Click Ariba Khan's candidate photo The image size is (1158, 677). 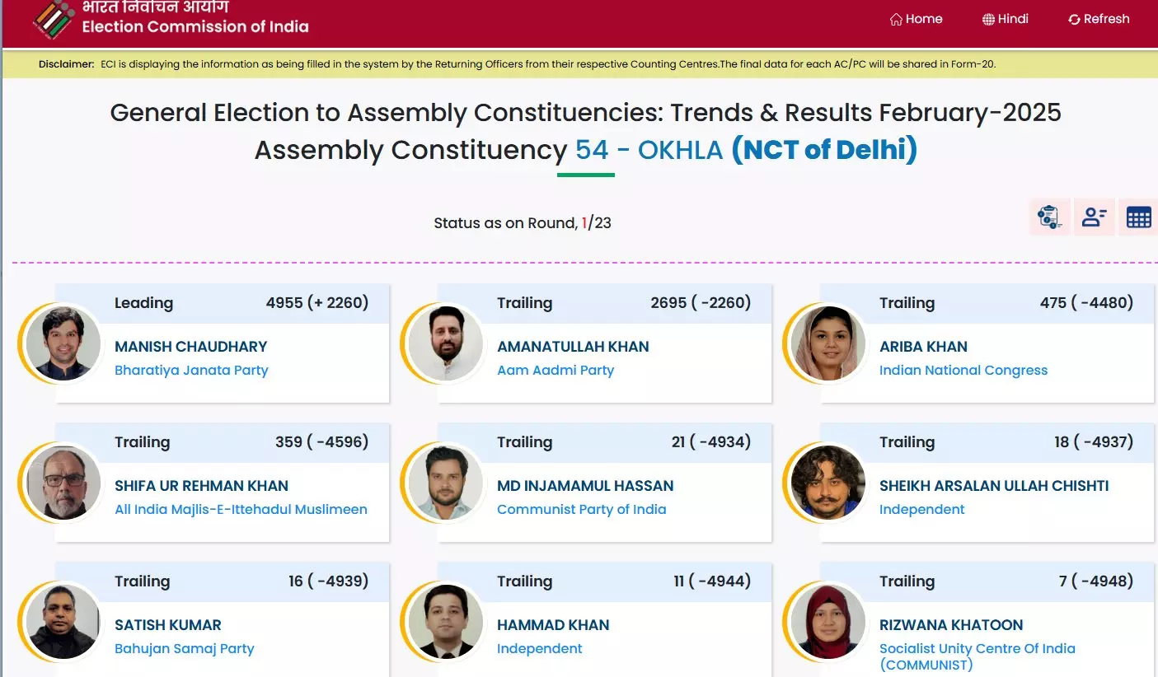pos(828,343)
